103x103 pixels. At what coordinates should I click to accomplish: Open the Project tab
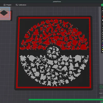(x=7, y=5)
